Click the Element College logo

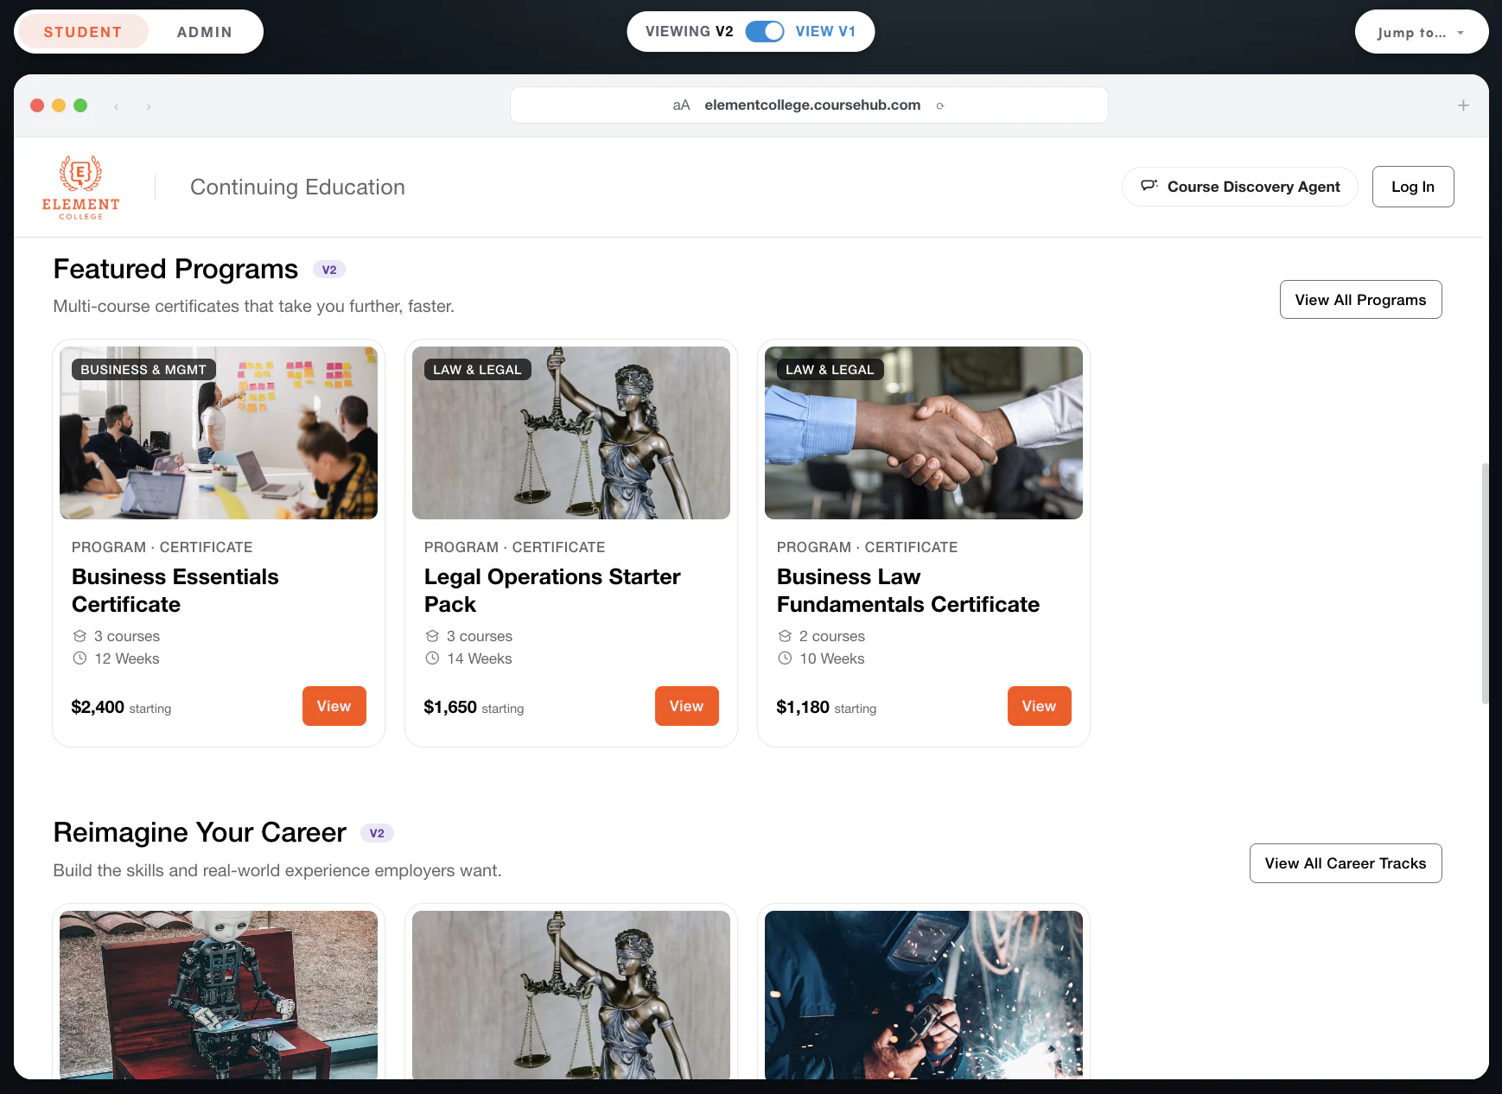[80, 187]
